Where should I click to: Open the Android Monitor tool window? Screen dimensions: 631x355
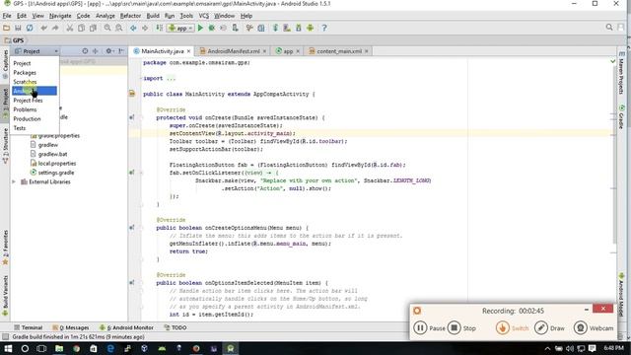point(126,327)
